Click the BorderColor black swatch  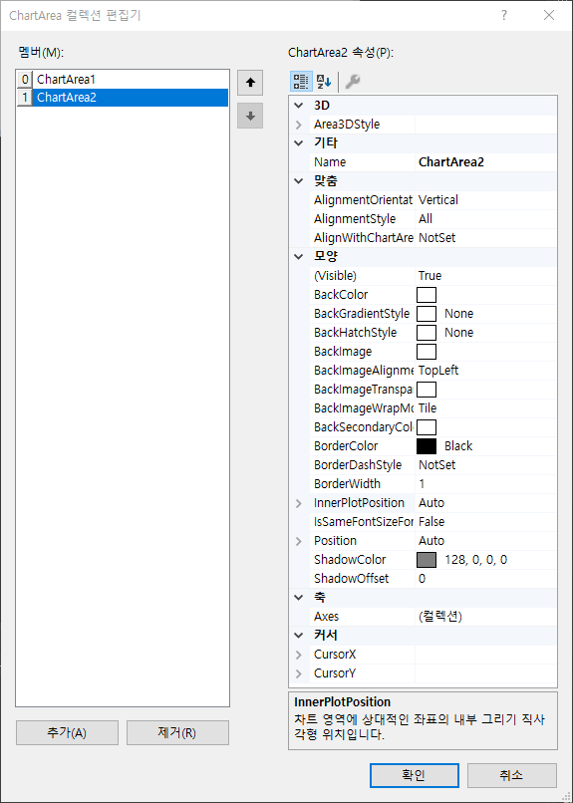pyautogui.click(x=427, y=446)
